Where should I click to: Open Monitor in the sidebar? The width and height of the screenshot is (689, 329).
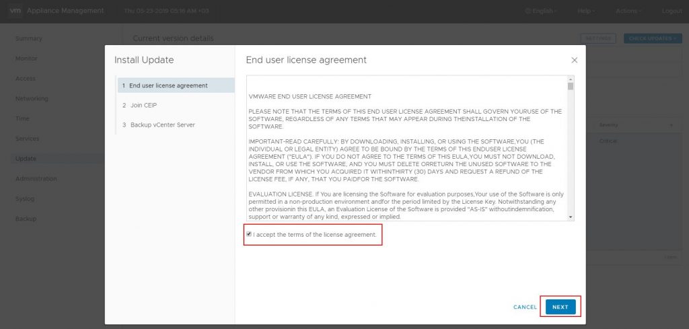26,59
